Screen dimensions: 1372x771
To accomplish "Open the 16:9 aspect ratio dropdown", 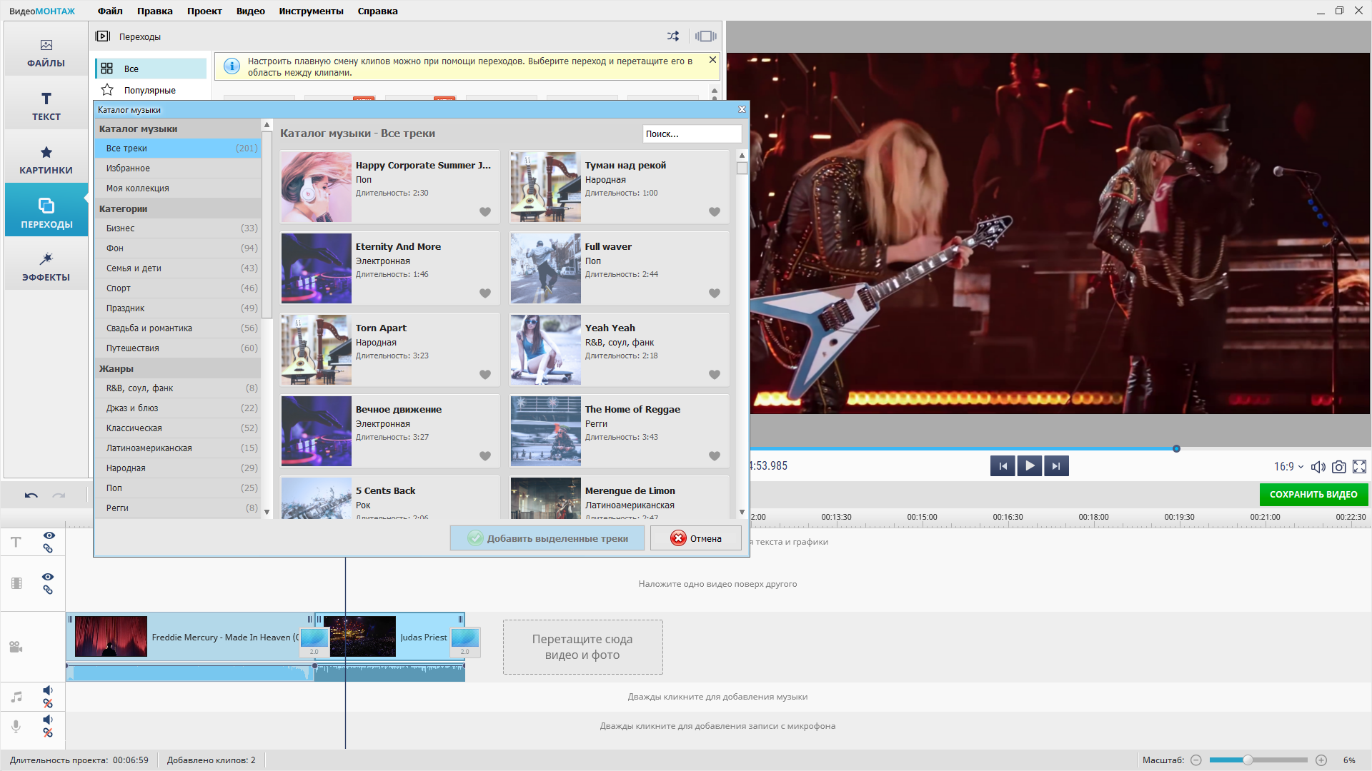I will coord(1288,467).
